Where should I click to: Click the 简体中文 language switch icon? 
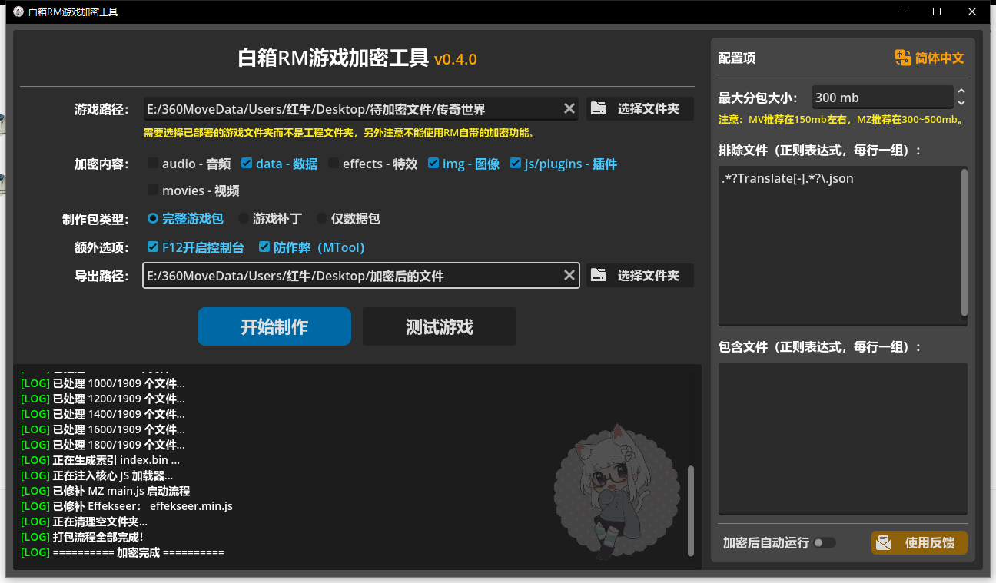(902, 58)
